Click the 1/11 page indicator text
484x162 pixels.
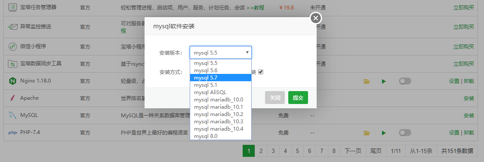coord(396,151)
